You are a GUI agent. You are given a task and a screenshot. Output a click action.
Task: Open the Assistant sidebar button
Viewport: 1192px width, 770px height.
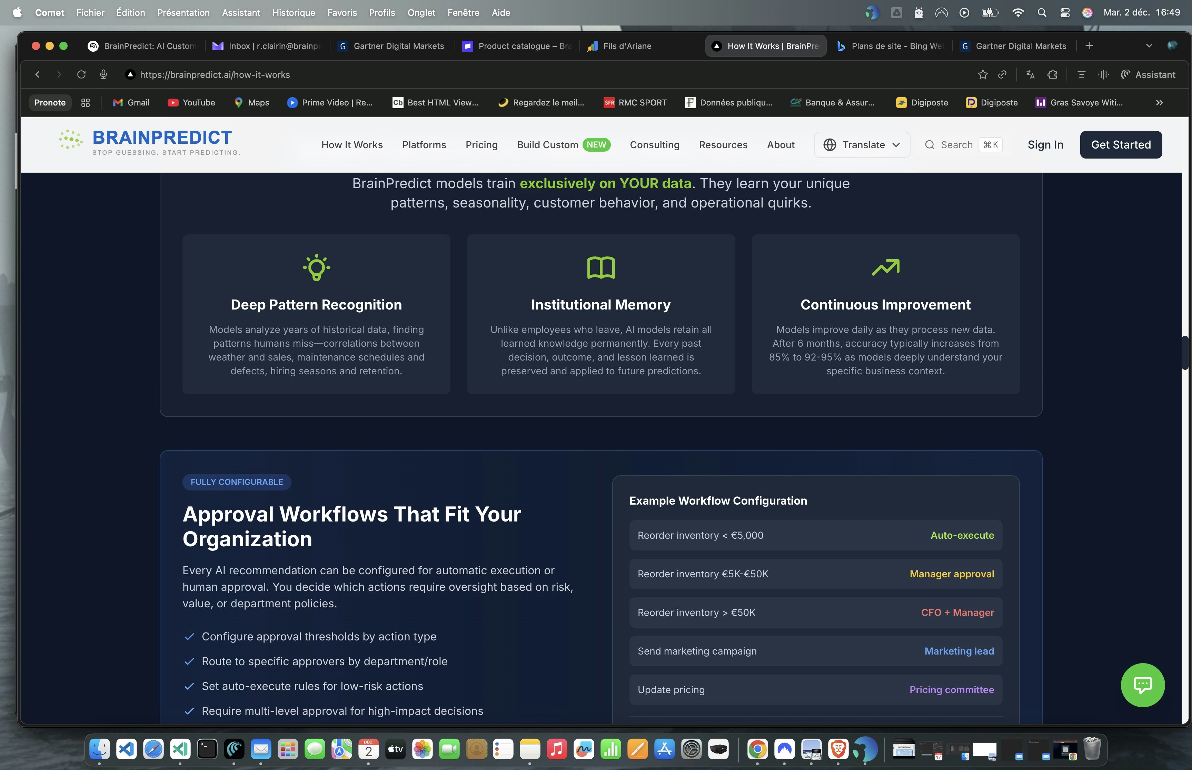tap(1148, 74)
